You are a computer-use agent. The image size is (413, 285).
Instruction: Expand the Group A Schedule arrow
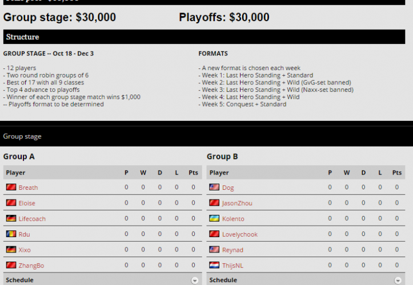[195, 280]
